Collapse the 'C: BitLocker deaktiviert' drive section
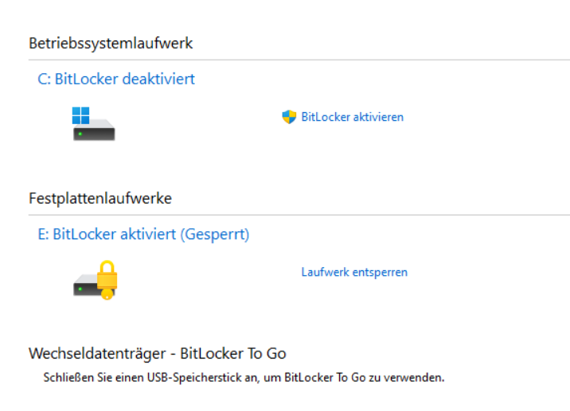This screenshot has height=411, width=570. [x=116, y=79]
